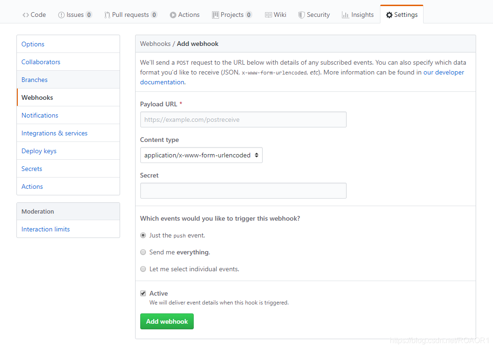
Task: Open Integrations & services page
Action: click(68, 133)
